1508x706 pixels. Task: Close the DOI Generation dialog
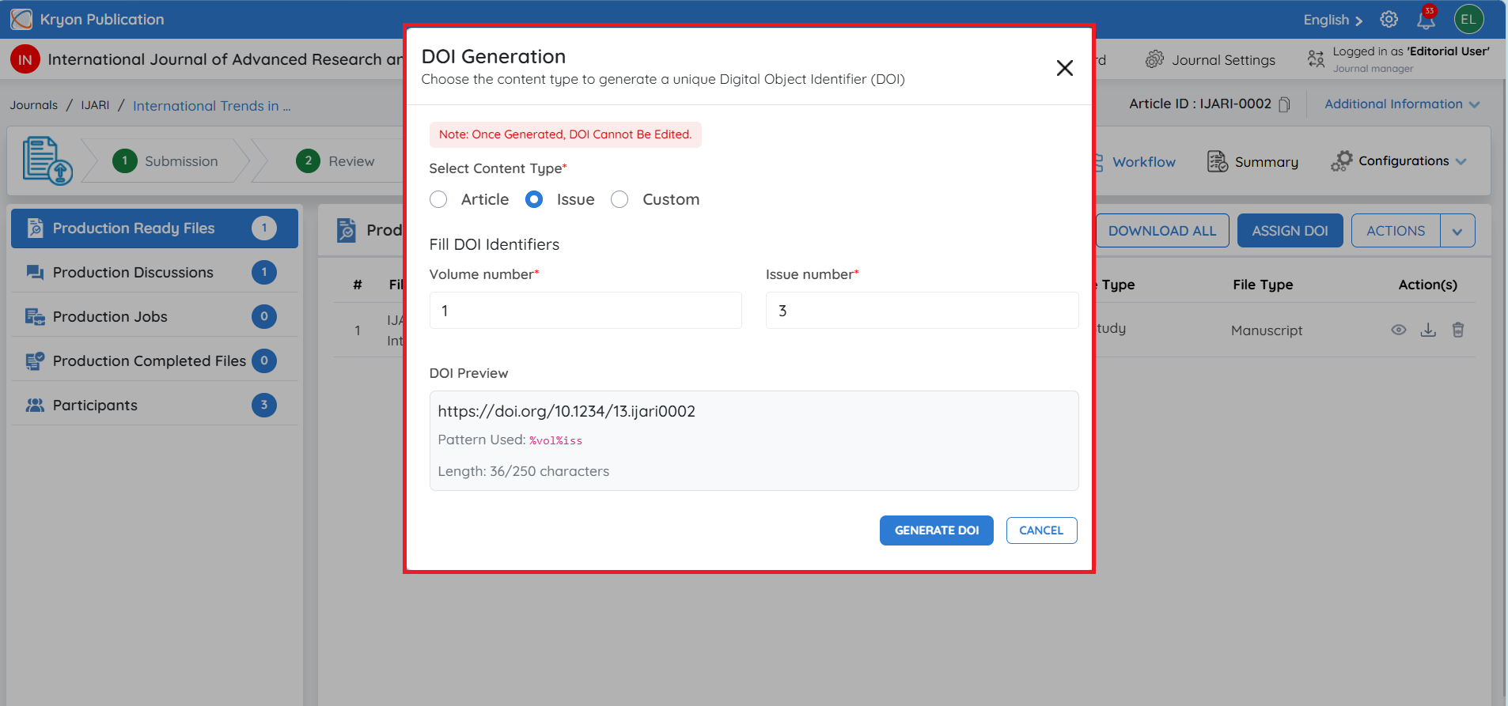tap(1065, 68)
